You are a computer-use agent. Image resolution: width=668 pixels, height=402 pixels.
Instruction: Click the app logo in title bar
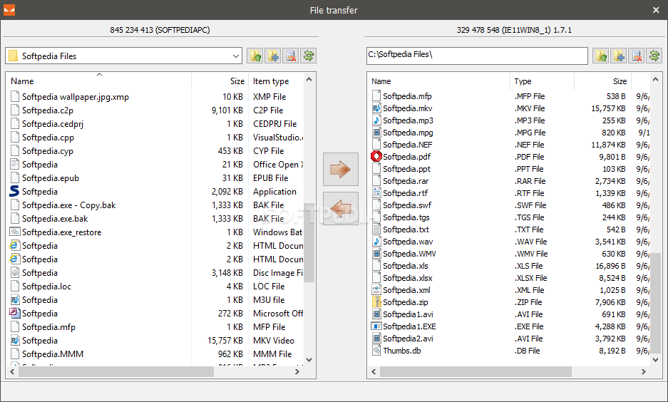pos(9,10)
